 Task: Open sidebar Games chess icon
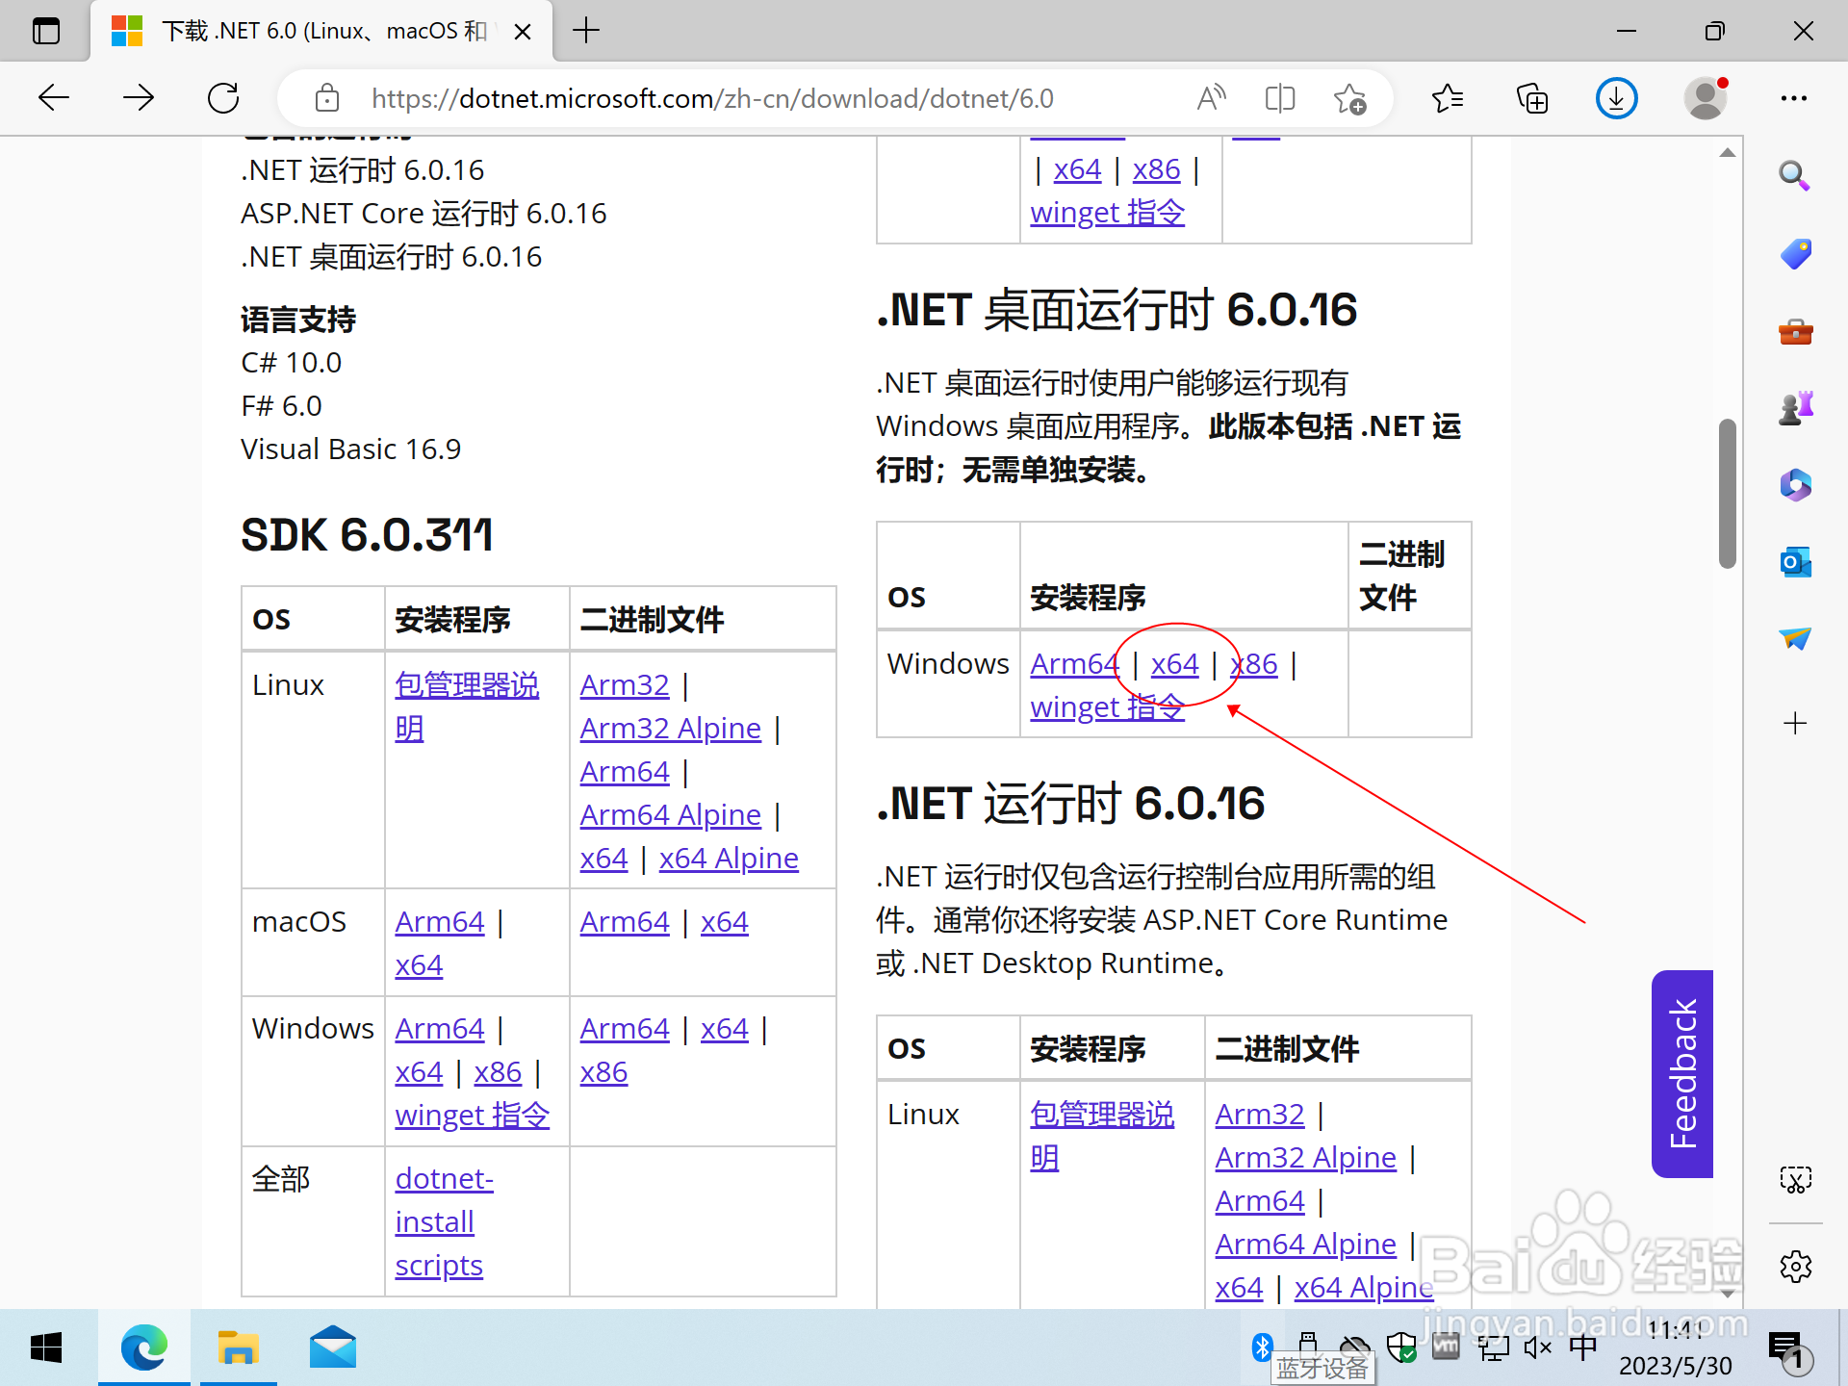pyautogui.click(x=1795, y=408)
